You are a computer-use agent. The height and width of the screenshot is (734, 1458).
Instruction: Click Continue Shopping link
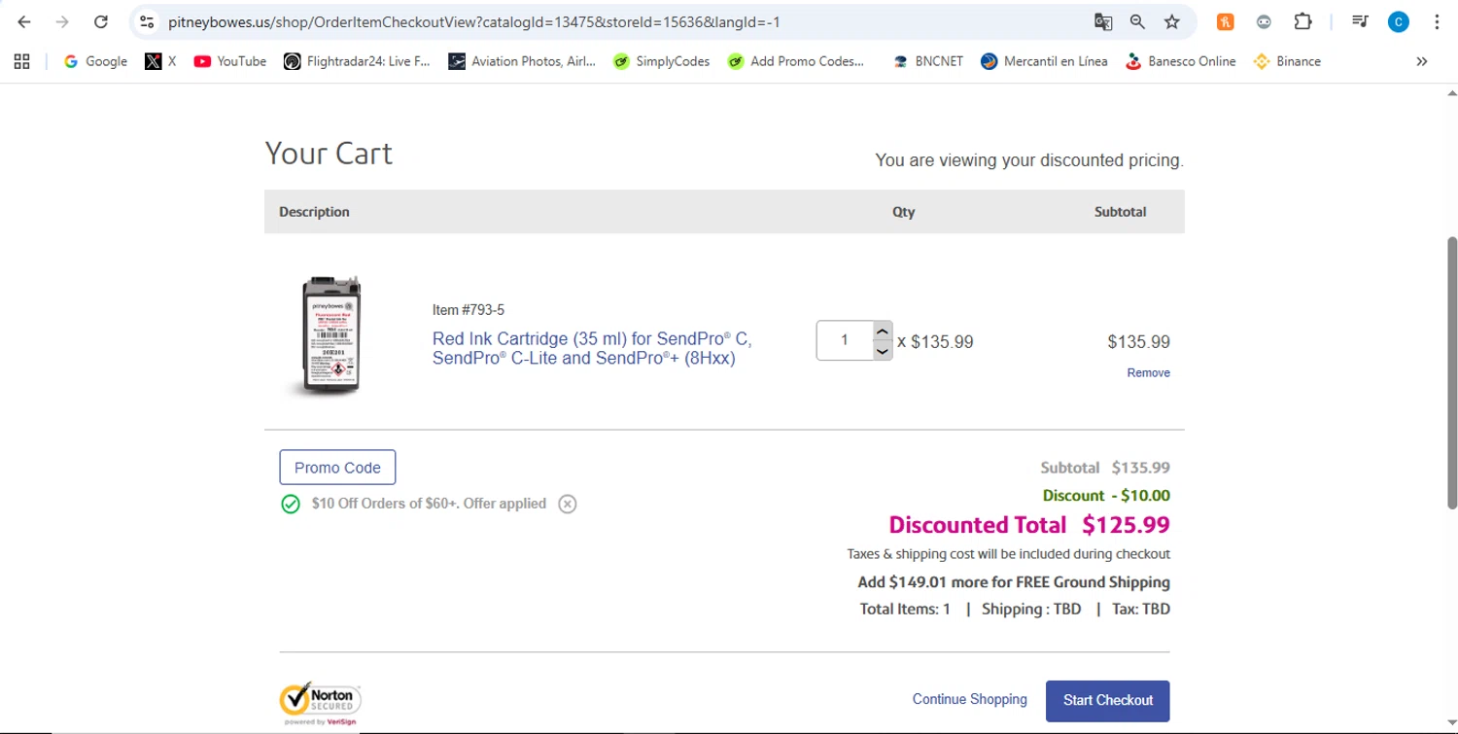(x=969, y=699)
